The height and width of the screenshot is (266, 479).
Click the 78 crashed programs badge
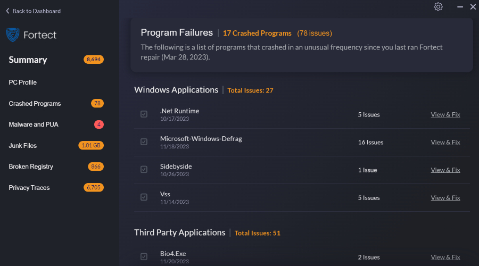click(97, 104)
